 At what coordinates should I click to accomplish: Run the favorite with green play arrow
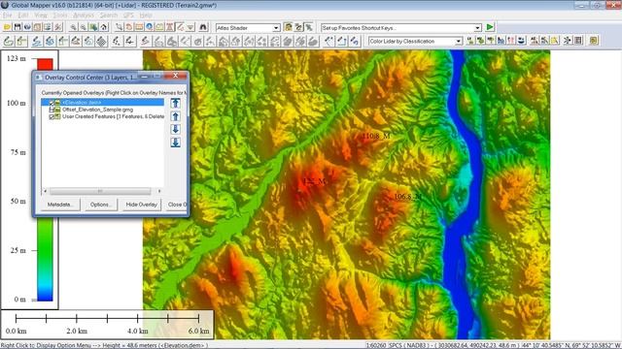coord(490,27)
